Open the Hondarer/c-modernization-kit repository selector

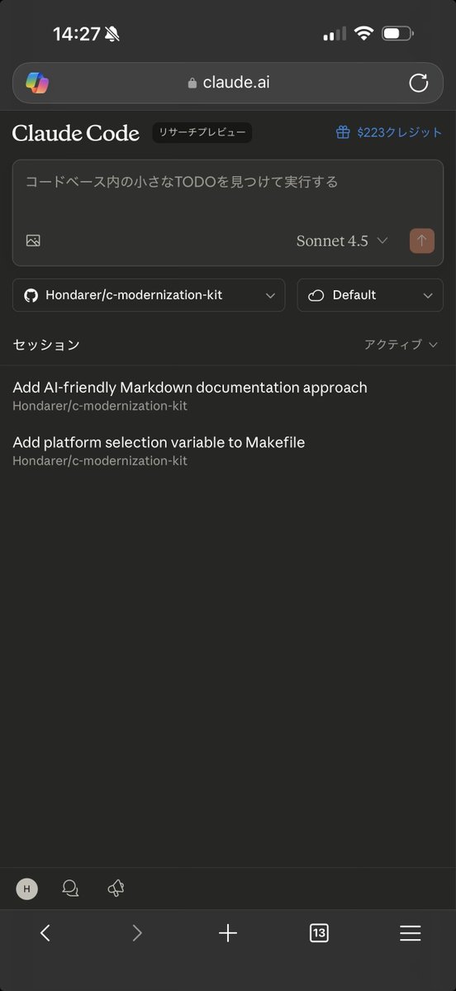pos(149,295)
